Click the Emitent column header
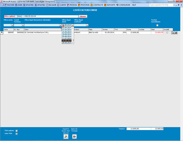183x141 pixels. pyautogui.click(x=81, y=30)
